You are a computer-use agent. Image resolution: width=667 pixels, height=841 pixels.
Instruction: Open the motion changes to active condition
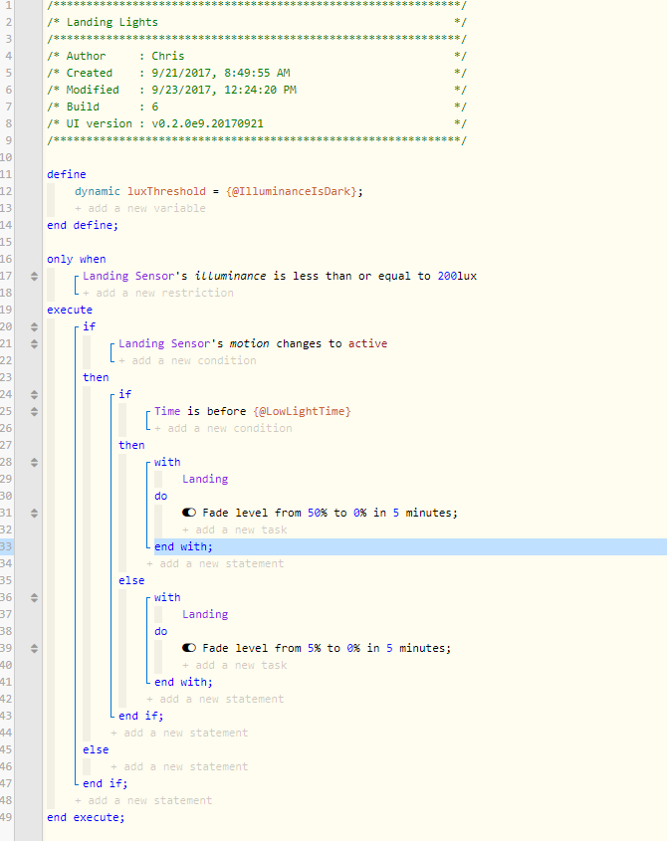(x=253, y=343)
